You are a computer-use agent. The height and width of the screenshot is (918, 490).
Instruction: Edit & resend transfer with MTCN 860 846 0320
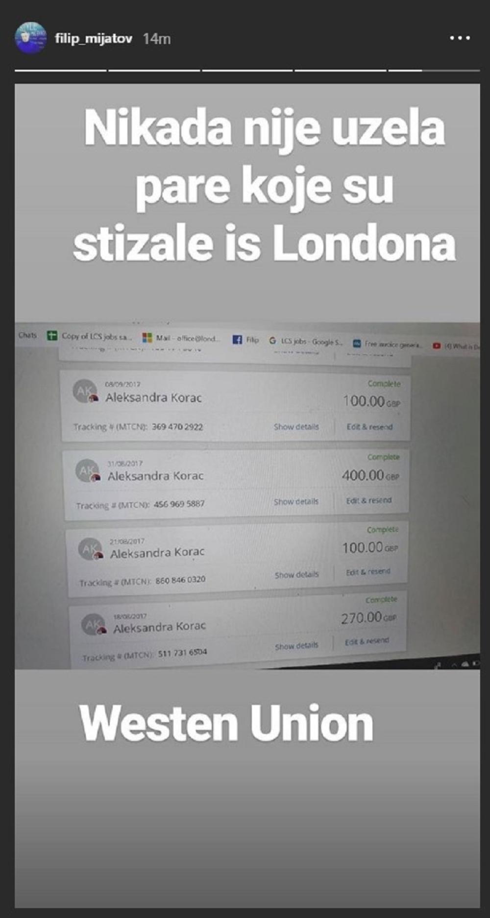click(368, 572)
